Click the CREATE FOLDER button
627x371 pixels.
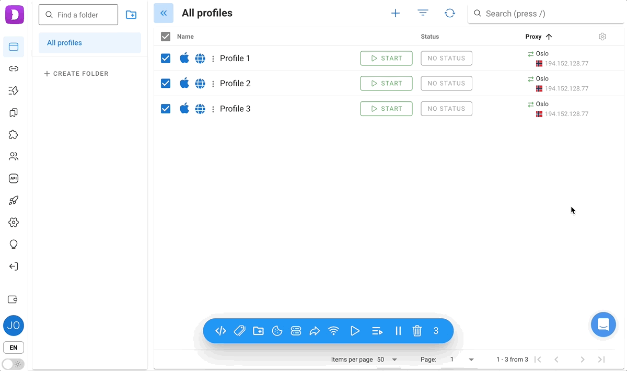pos(76,74)
